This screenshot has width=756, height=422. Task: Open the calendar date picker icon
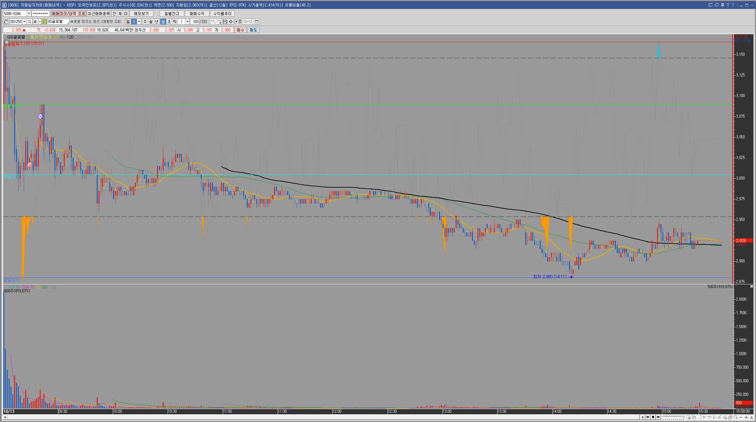[257, 22]
